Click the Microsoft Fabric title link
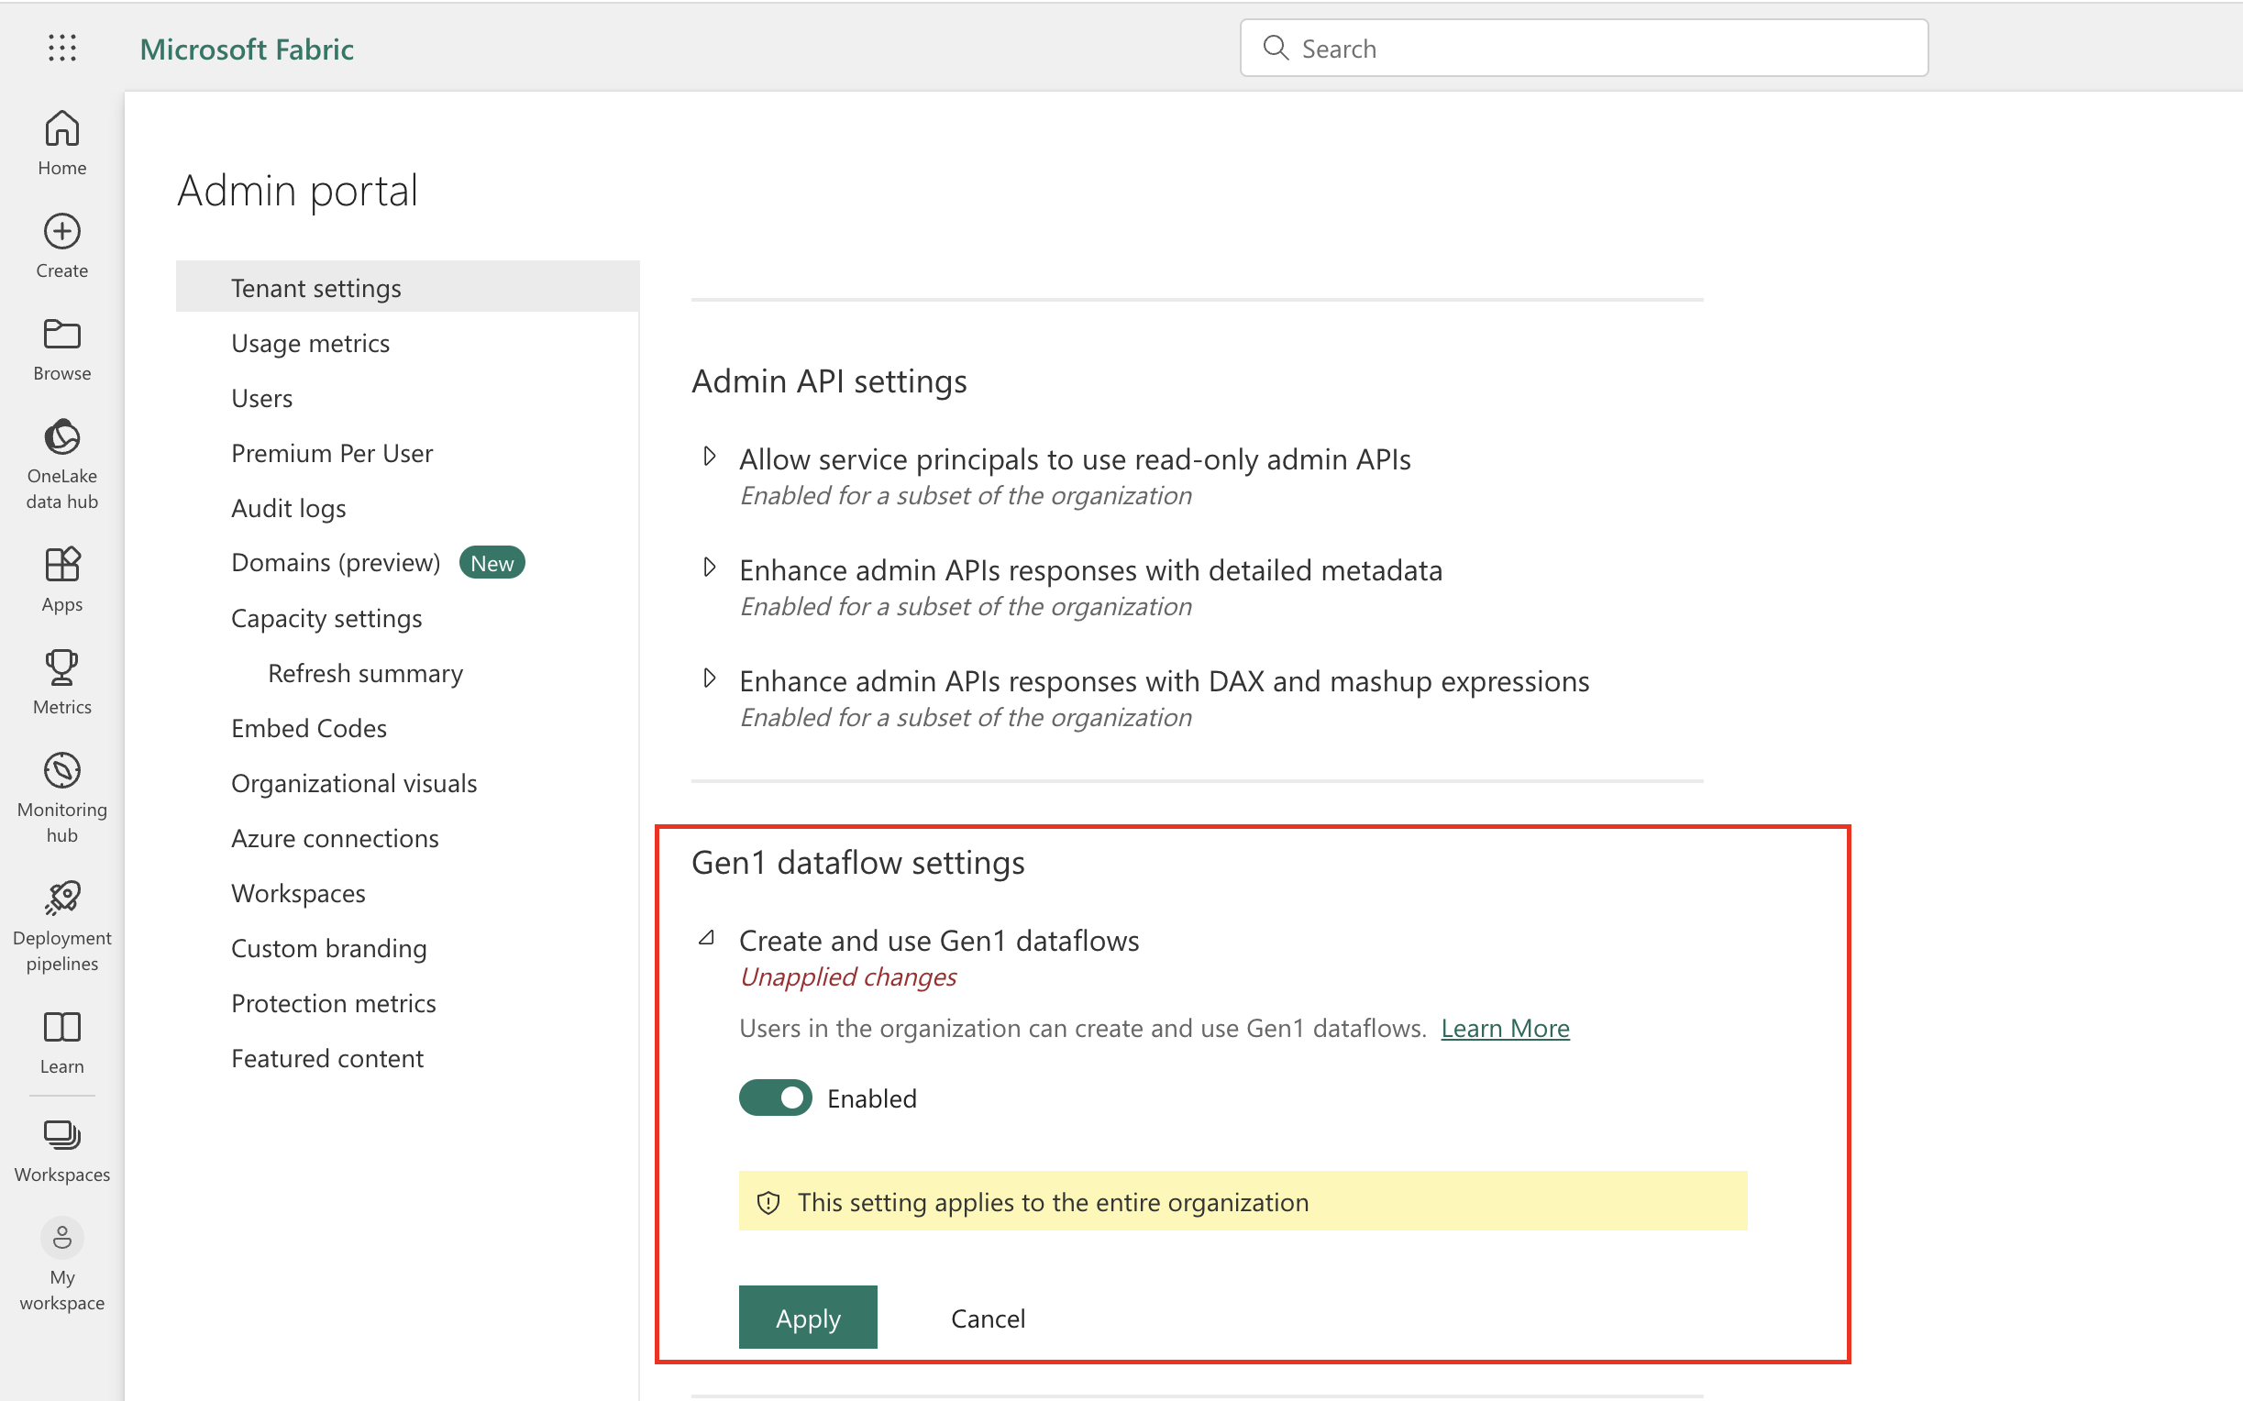 point(247,49)
